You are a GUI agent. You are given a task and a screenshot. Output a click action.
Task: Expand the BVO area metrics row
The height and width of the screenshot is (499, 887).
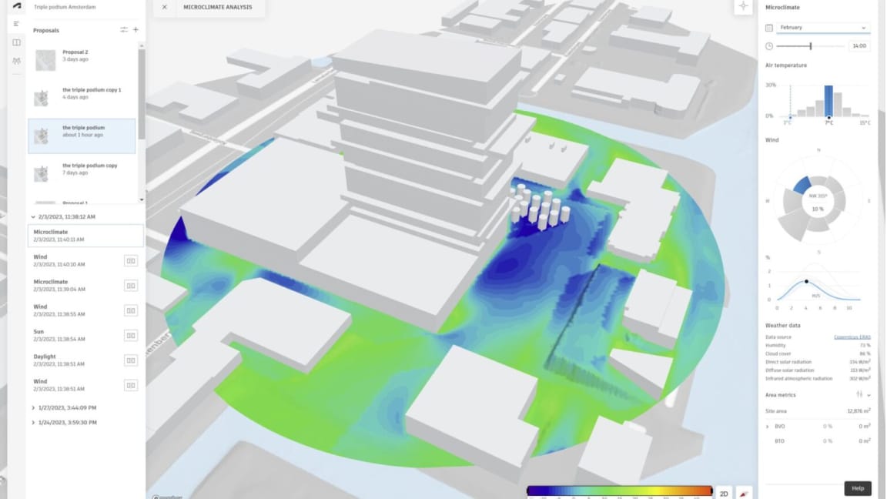[x=768, y=426]
